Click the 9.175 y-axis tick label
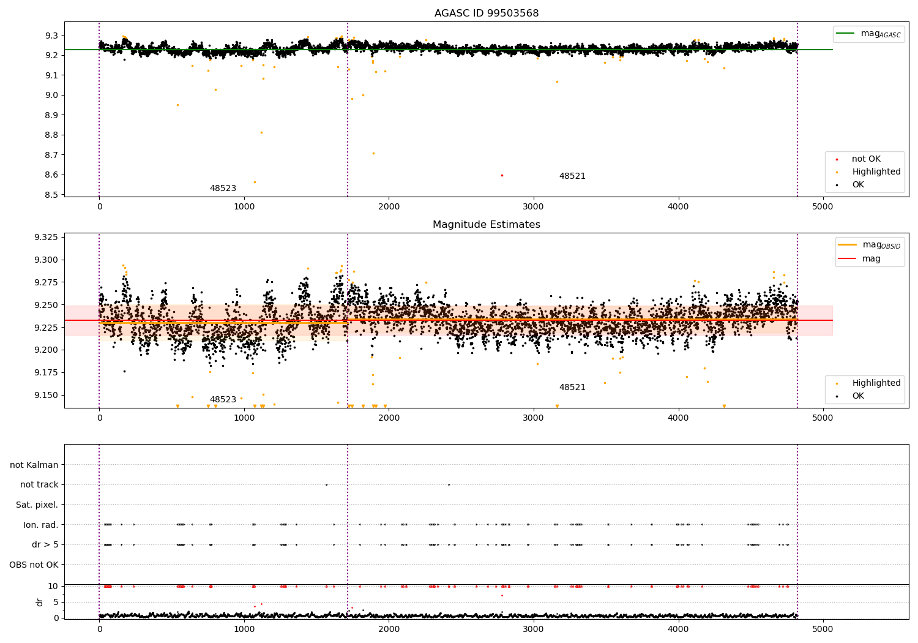Image resolution: width=918 pixels, height=643 pixels. point(47,372)
